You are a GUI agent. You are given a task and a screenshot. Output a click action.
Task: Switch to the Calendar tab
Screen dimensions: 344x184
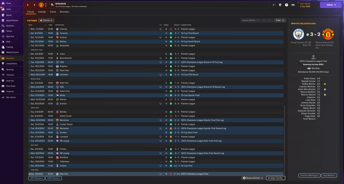(x=42, y=12)
